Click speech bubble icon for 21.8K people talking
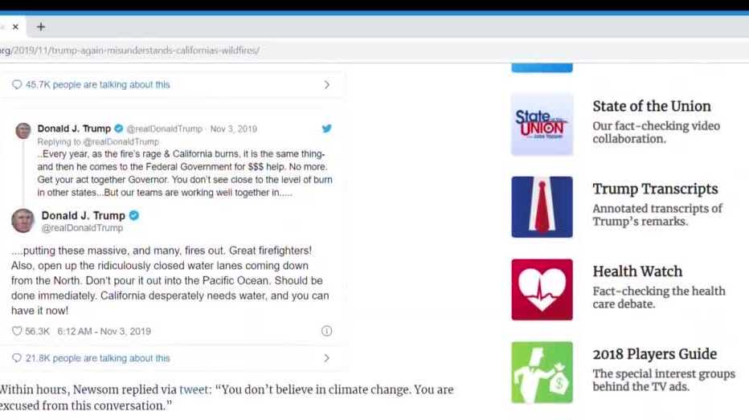Viewport: 749px width, 420px height. point(17,358)
